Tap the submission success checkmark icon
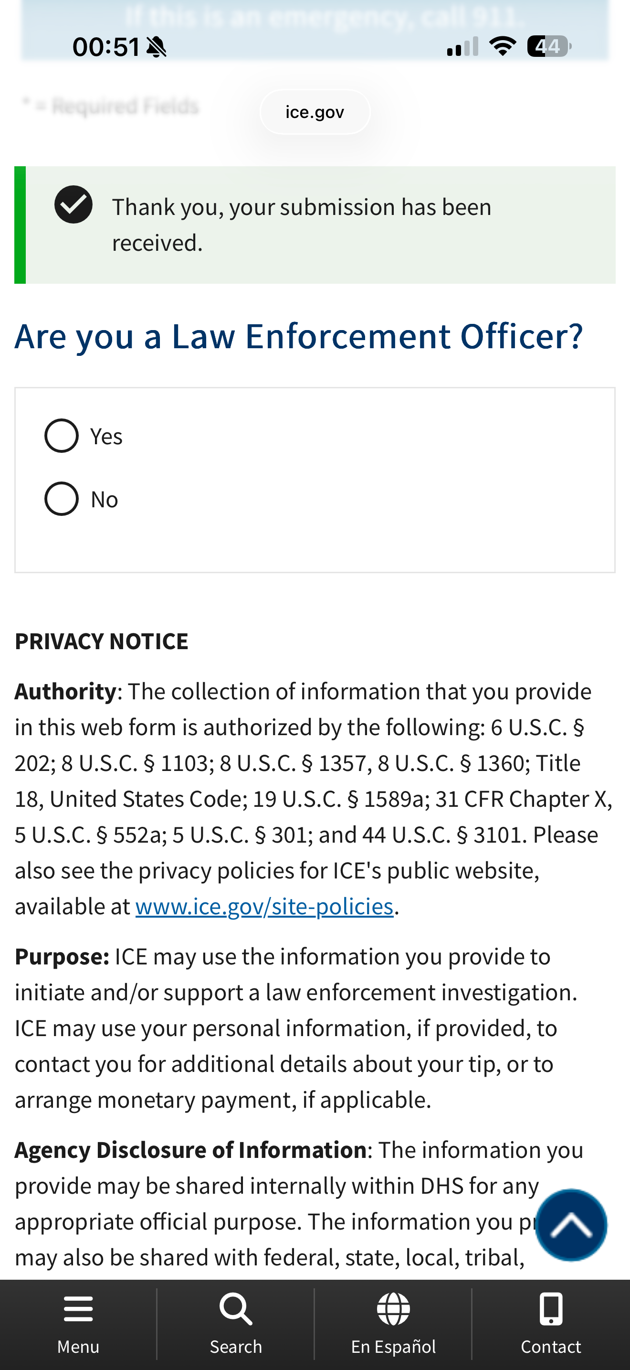 [73, 205]
